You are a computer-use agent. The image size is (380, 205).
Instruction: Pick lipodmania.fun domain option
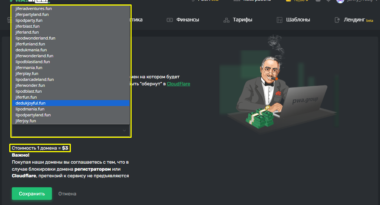pyautogui.click(x=71, y=109)
